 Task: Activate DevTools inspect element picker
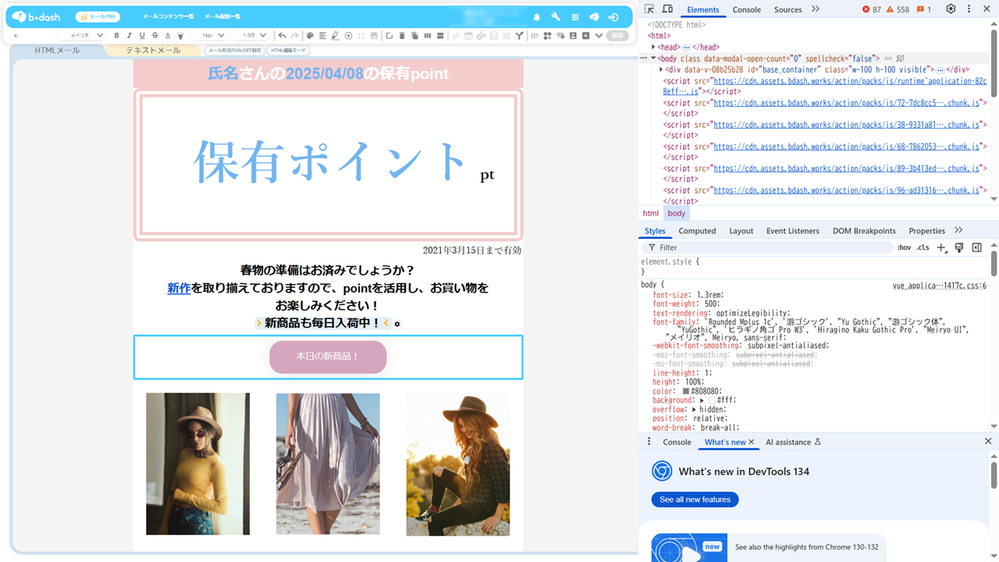(x=649, y=9)
